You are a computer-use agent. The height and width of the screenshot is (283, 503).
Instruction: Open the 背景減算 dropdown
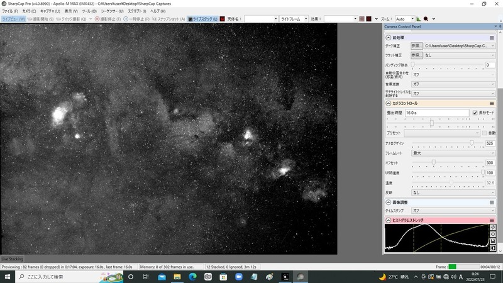pyautogui.click(x=453, y=84)
